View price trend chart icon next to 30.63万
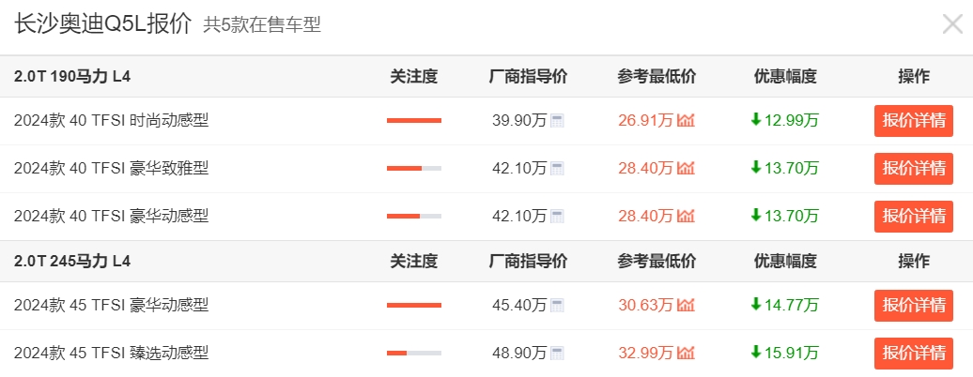The image size is (973, 377). click(x=686, y=305)
